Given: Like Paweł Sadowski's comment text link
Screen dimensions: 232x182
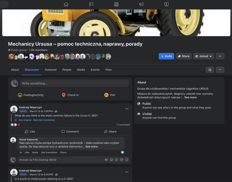Looking at the screenshot, I should (27, 152).
